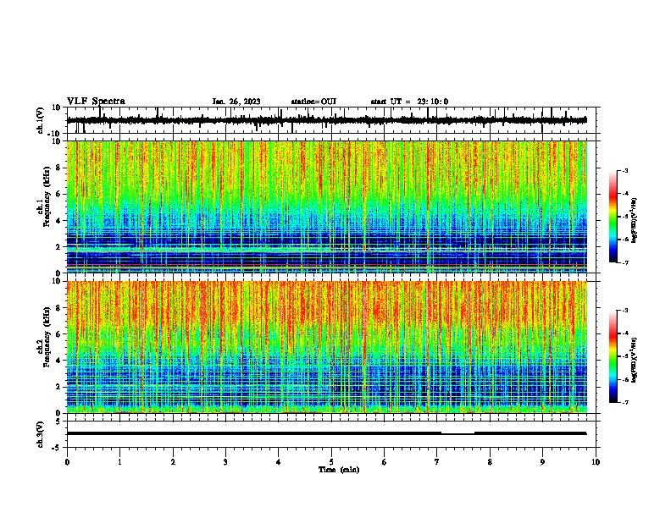Click the "10" tick on the time axis

click(x=596, y=462)
